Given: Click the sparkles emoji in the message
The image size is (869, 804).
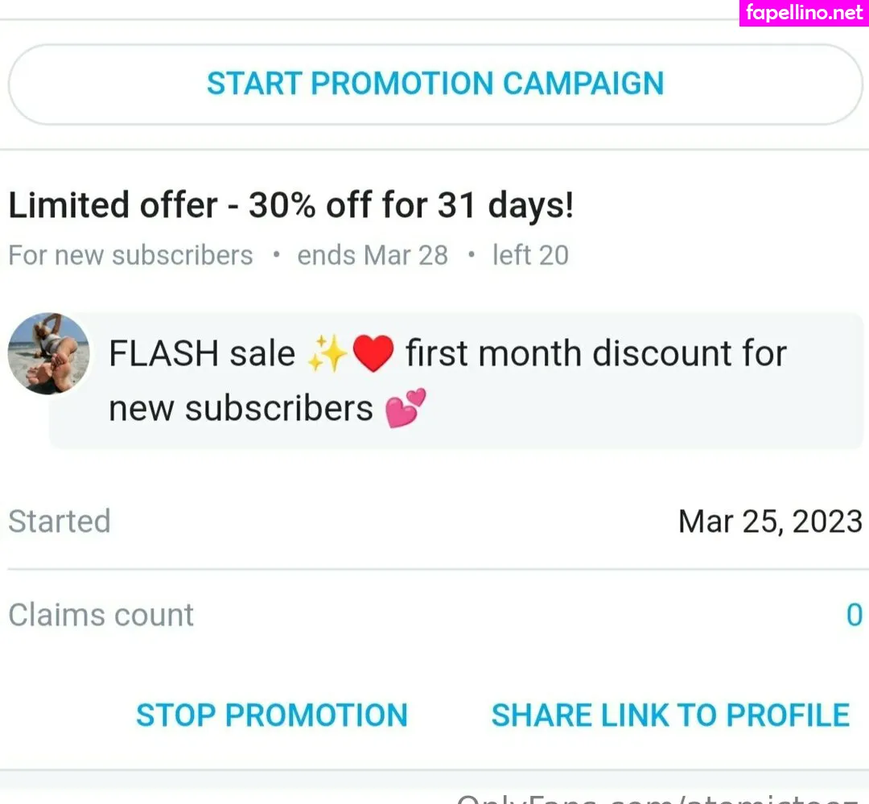Looking at the screenshot, I should click(x=327, y=354).
